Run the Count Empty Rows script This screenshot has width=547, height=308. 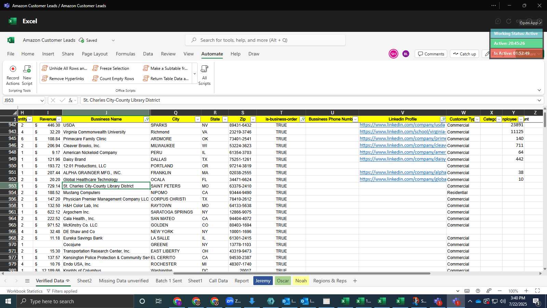coord(113,79)
